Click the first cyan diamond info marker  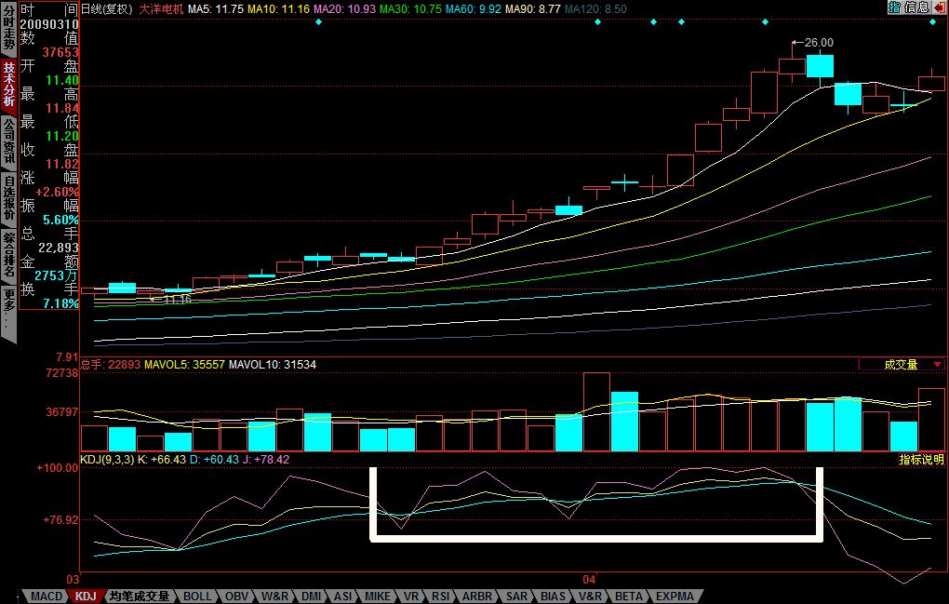(318, 21)
